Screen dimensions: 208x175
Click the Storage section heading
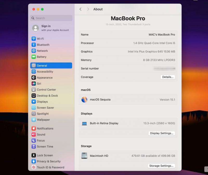(86, 146)
